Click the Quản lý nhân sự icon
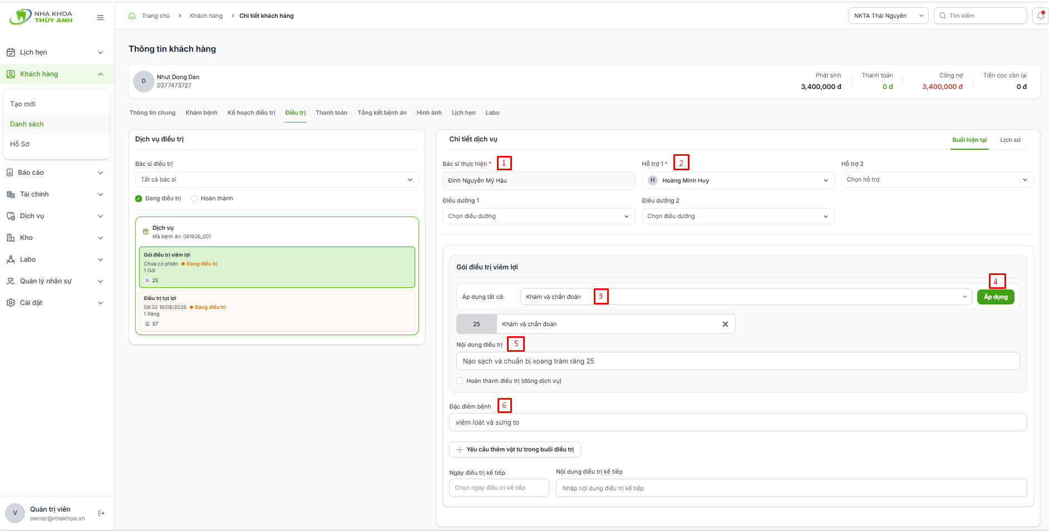The width and height of the screenshot is (1049, 531). pyautogui.click(x=11, y=281)
